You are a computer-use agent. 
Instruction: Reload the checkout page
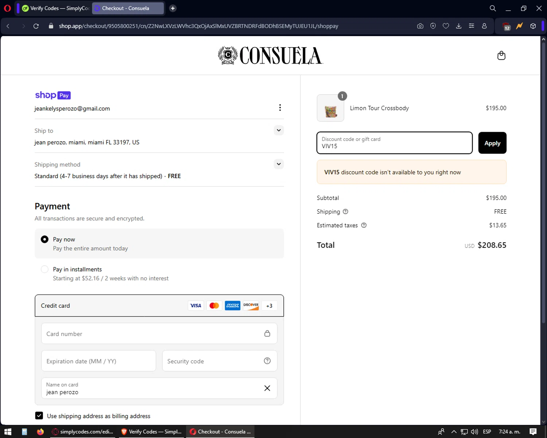tap(36, 26)
